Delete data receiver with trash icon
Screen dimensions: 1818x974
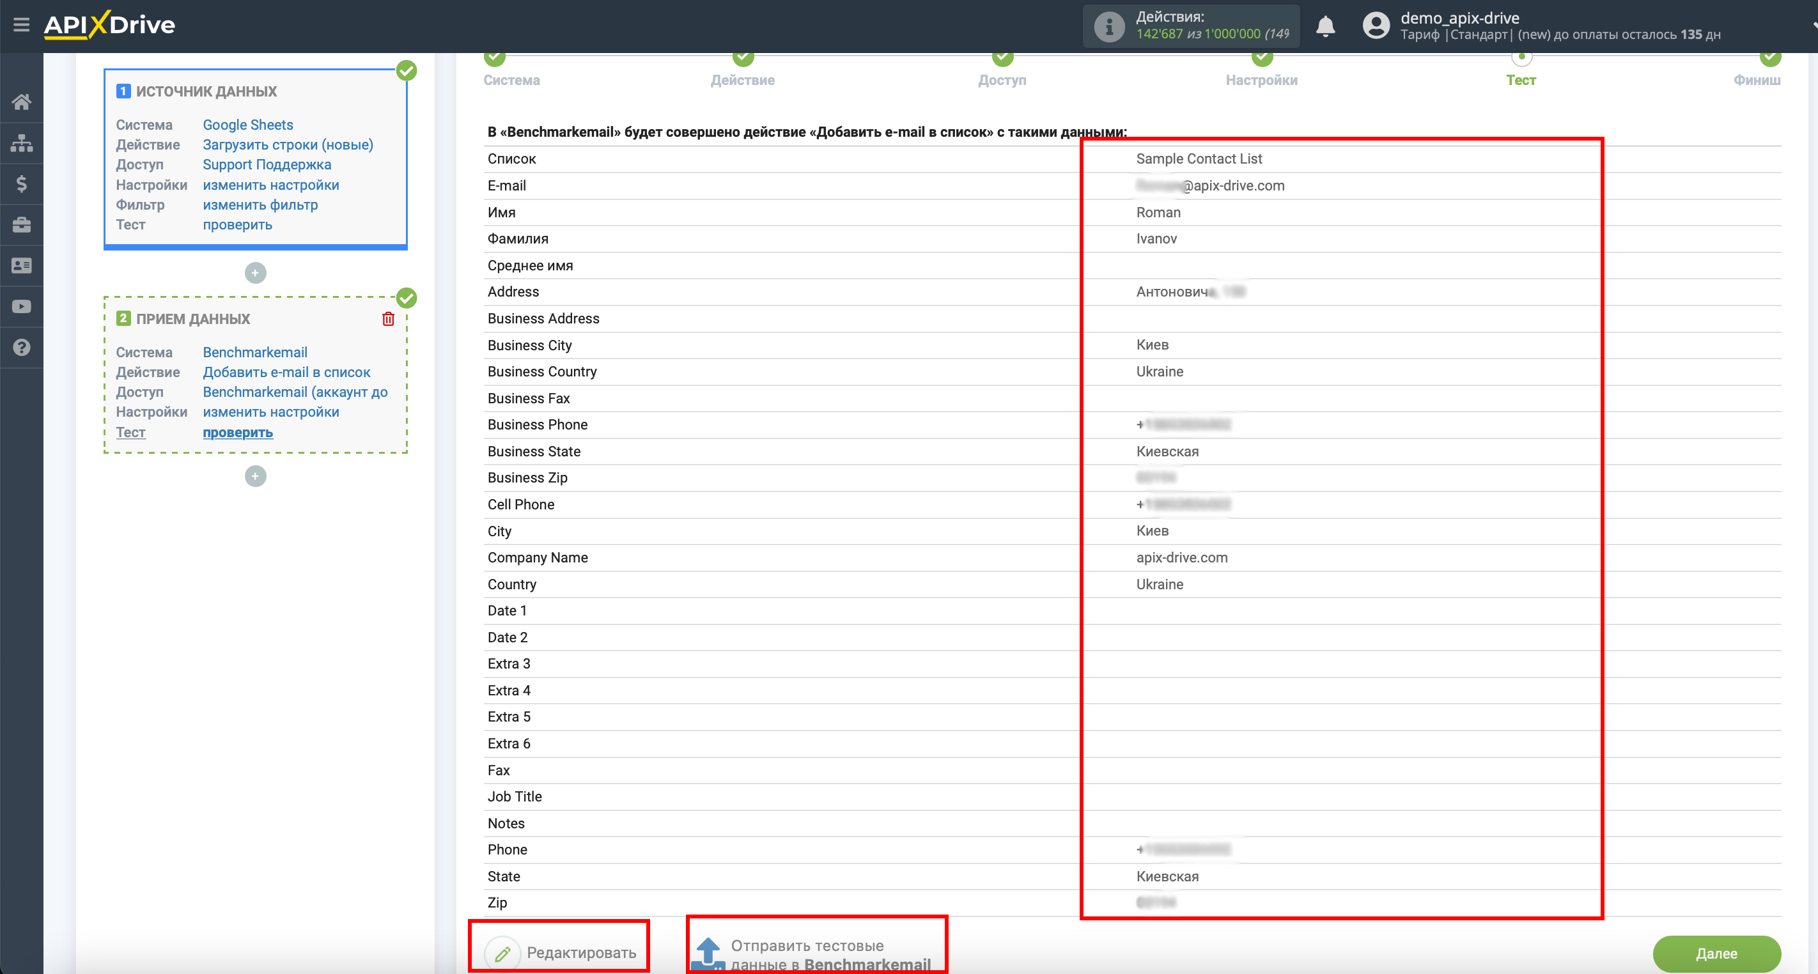tap(388, 319)
